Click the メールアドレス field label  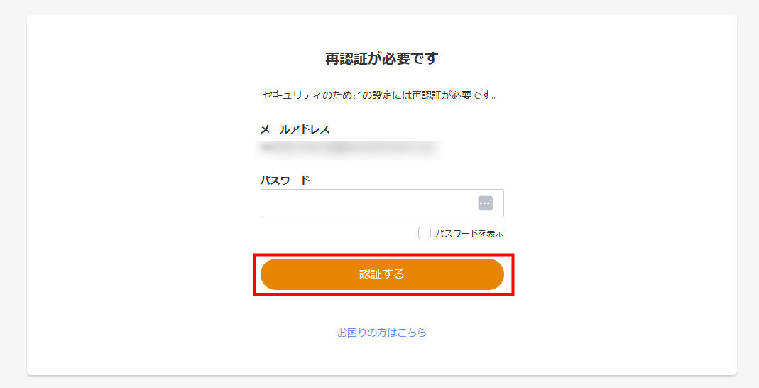(295, 129)
